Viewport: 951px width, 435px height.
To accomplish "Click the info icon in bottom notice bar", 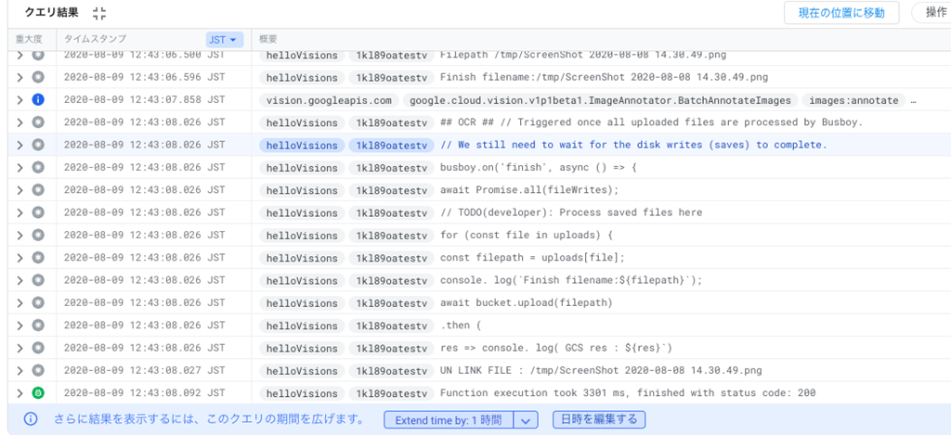I will [31, 419].
